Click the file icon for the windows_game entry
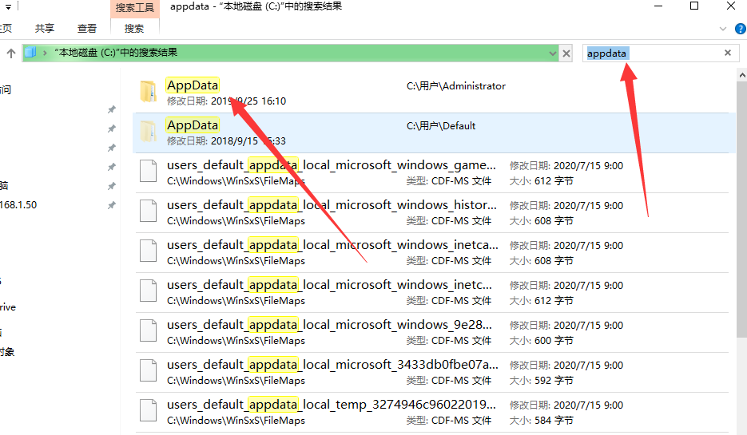 click(149, 172)
